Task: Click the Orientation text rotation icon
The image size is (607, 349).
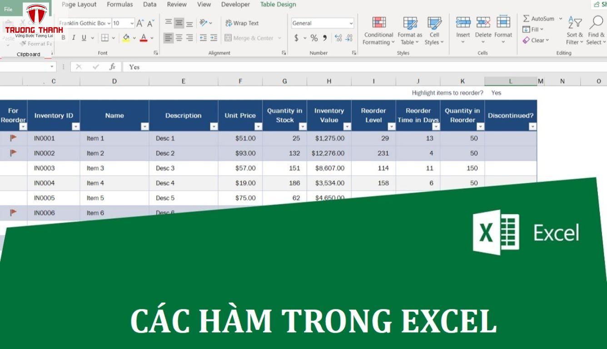Action: (204, 23)
